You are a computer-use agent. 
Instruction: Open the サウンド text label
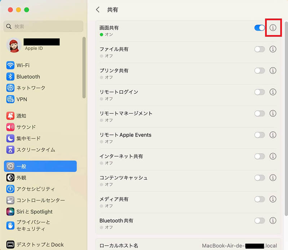pyautogui.click(x=26, y=127)
